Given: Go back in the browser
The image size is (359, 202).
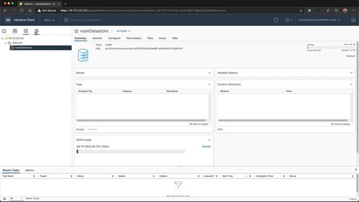Looking at the screenshot, I should pos(5,11).
